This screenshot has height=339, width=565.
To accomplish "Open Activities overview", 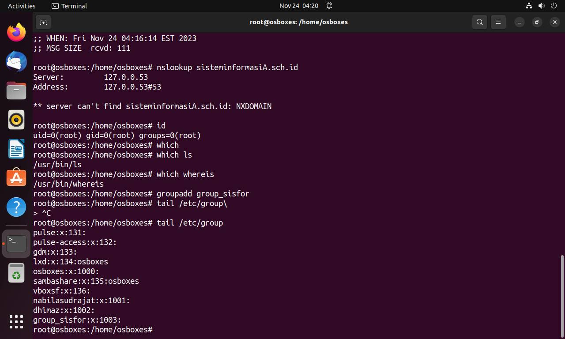I will point(22,6).
